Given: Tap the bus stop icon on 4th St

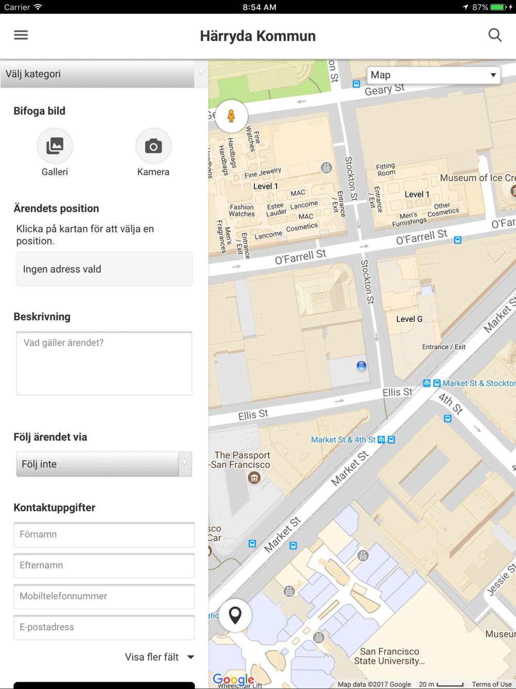Looking at the screenshot, I should (x=447, y=418).
